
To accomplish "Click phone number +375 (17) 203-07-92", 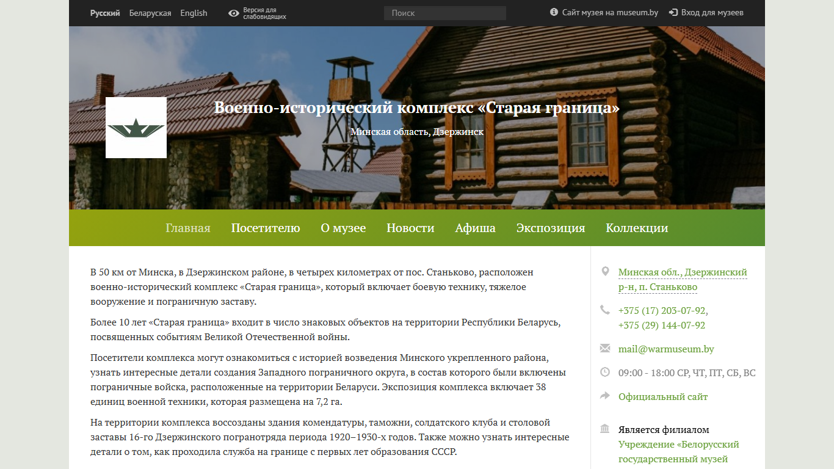I will pos(662,311).
